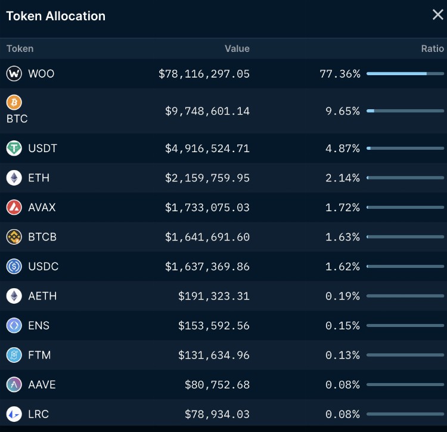Click the red Avalanche AVAX icon
Viewport: 447px width, 432px height.
(x=14, y=208)
